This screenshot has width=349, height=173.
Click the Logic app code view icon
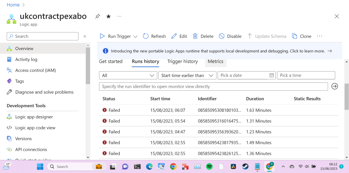[x=9, y=128]
